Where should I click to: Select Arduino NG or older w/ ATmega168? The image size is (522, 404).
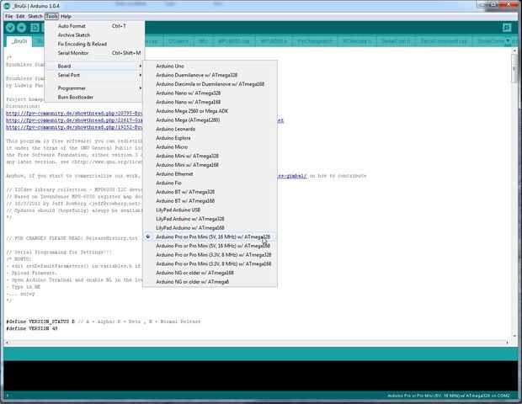(x=210, y=273)
